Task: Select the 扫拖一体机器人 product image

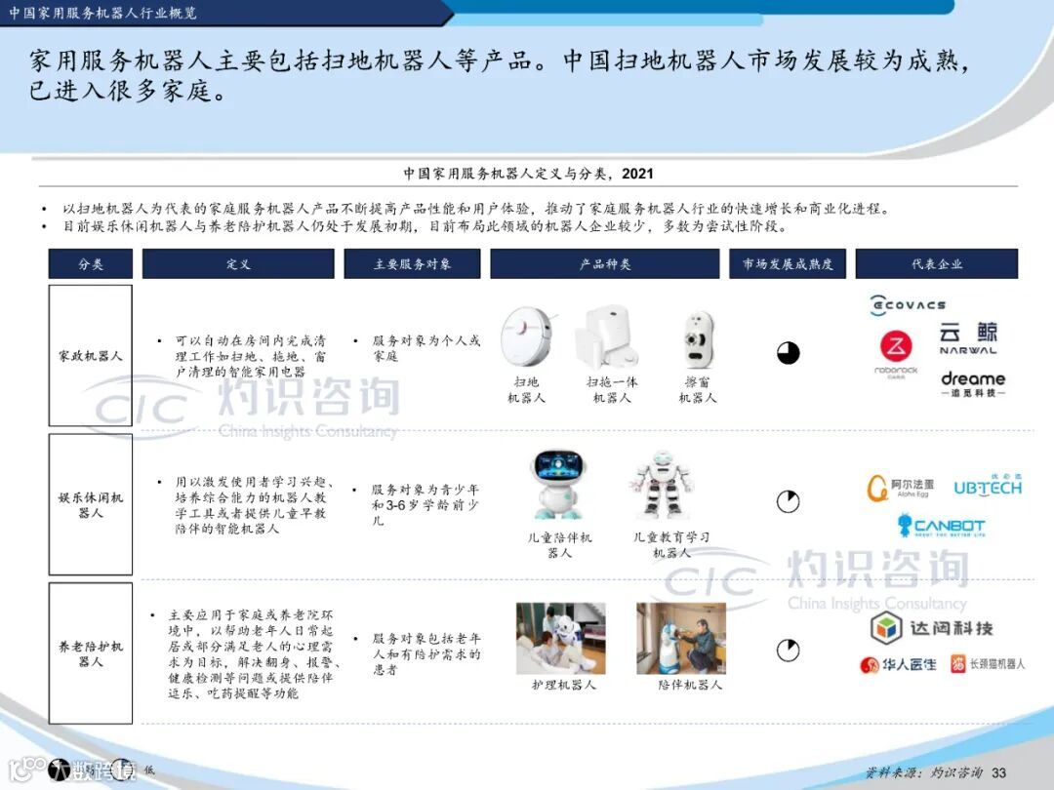Action: pos(608,336)
